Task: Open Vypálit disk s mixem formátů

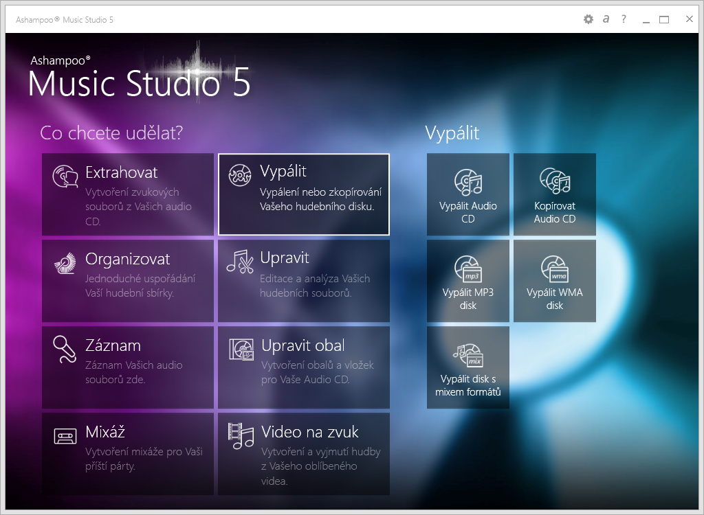Action: point(467,367)
